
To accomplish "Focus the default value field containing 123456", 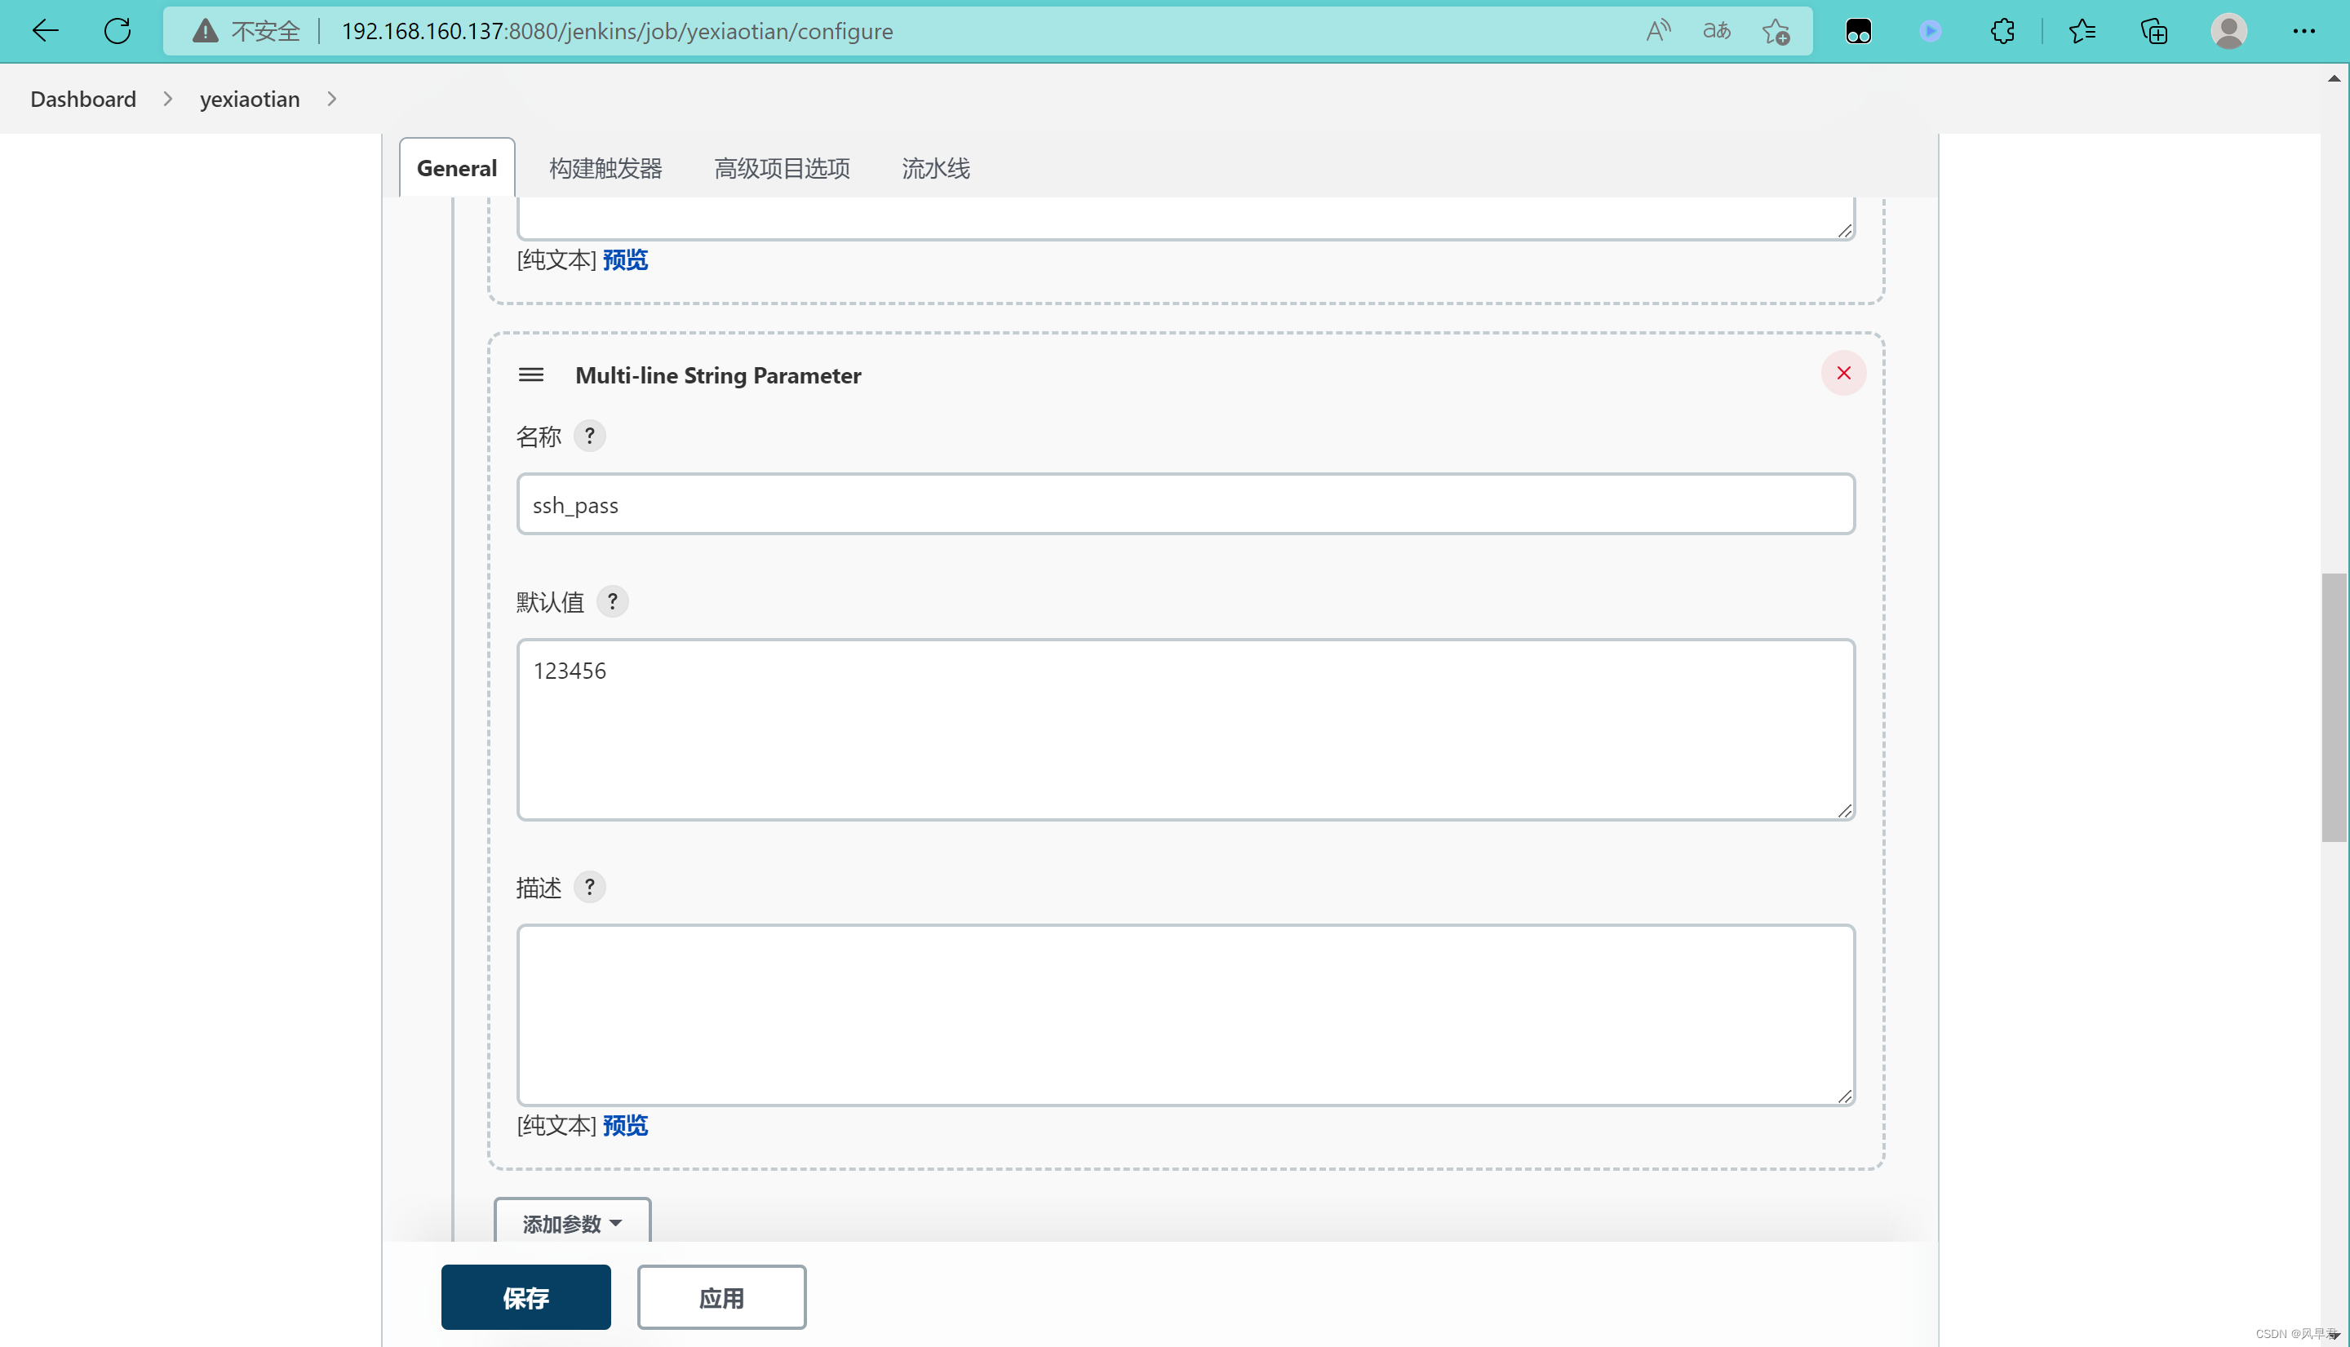I will pyautogui.click(x=1185, y=729).
